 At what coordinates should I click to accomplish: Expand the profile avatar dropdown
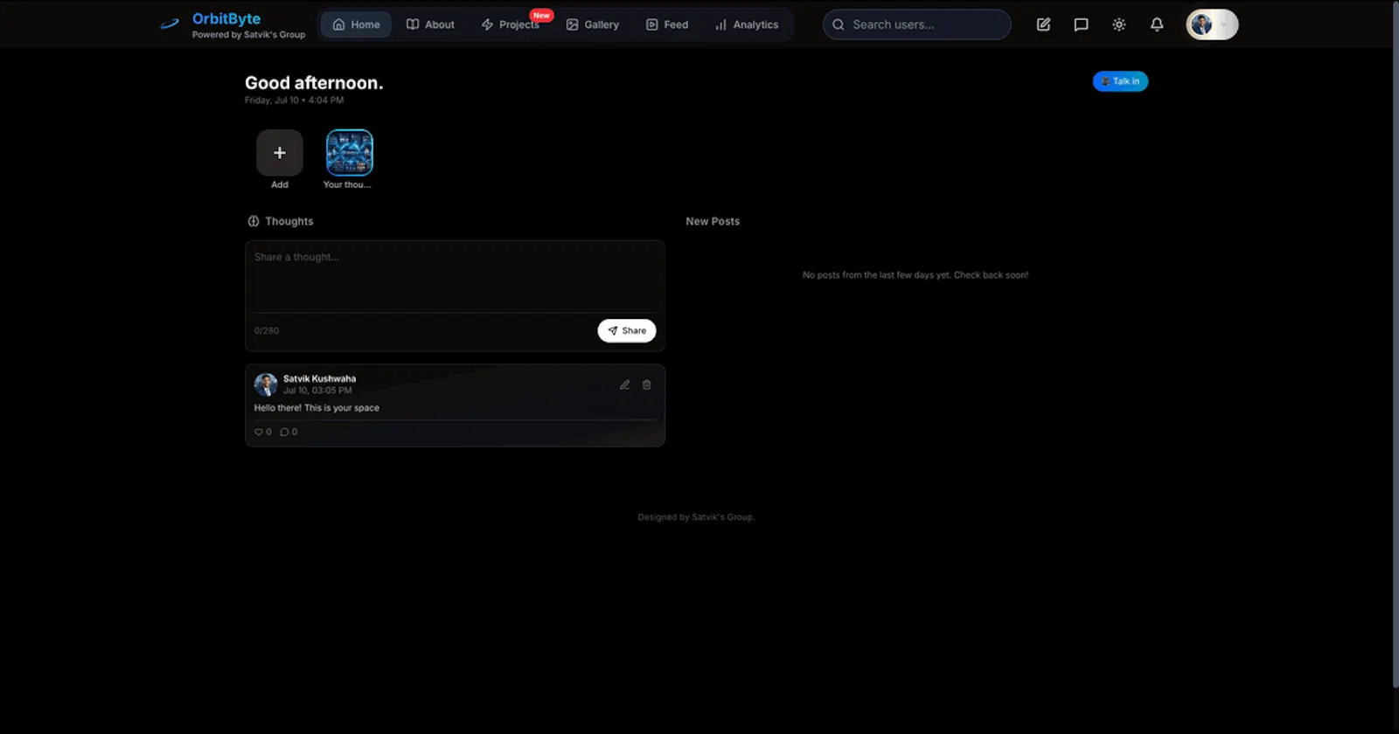[1212, 24]
